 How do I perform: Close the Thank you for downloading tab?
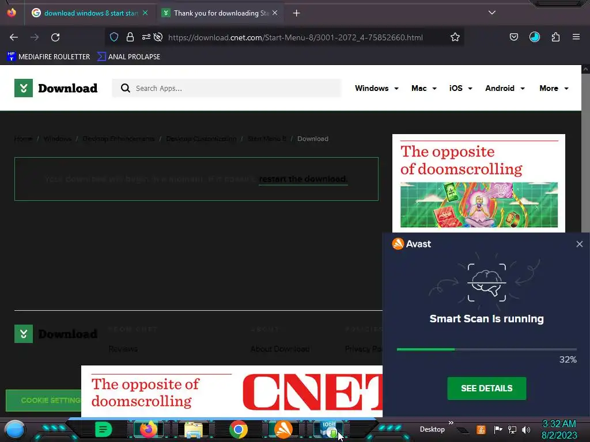point(275,13)
